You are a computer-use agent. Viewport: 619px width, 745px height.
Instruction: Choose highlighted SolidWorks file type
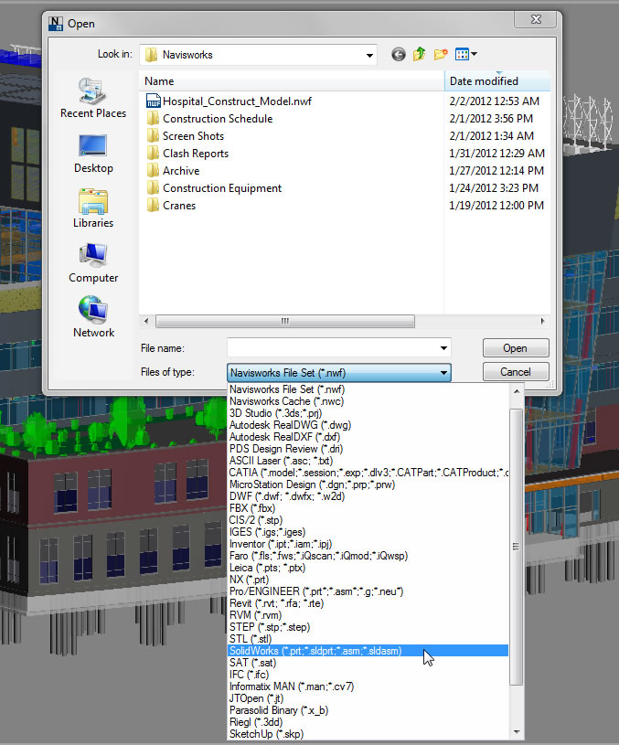click(368, 651)
